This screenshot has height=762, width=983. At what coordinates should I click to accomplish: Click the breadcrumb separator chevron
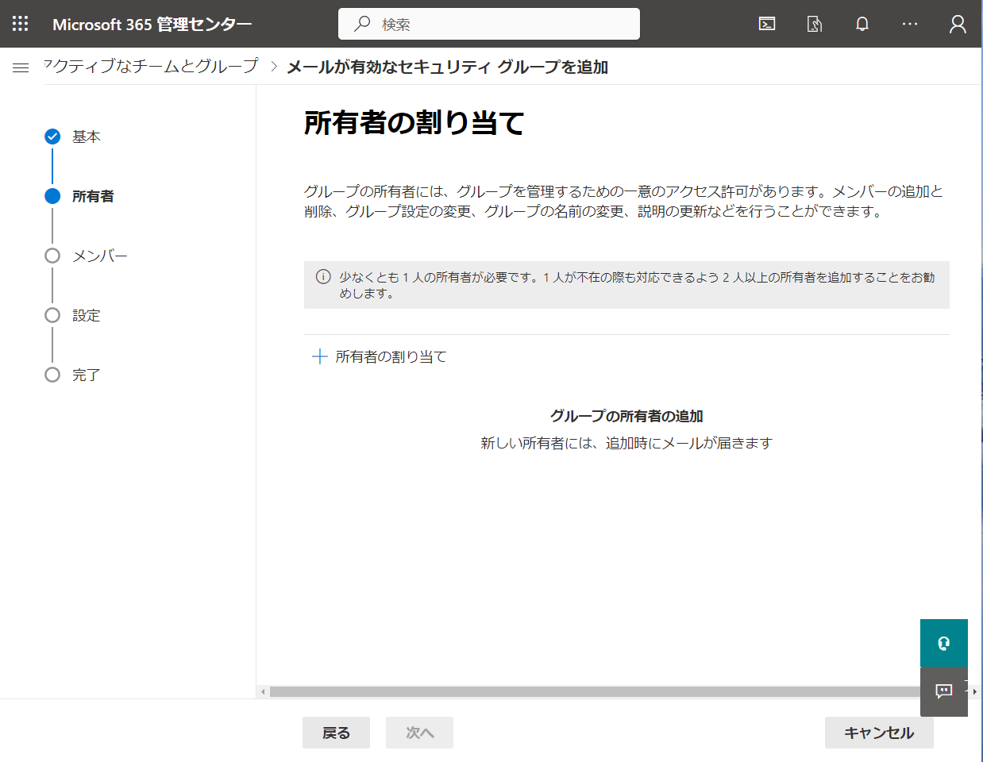point(274,67)
